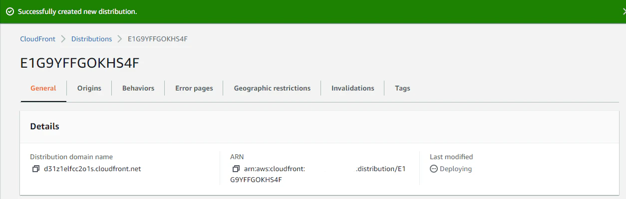The image size is (626, 199).
Task: Click the Deploying status icon
Action: 434,169
